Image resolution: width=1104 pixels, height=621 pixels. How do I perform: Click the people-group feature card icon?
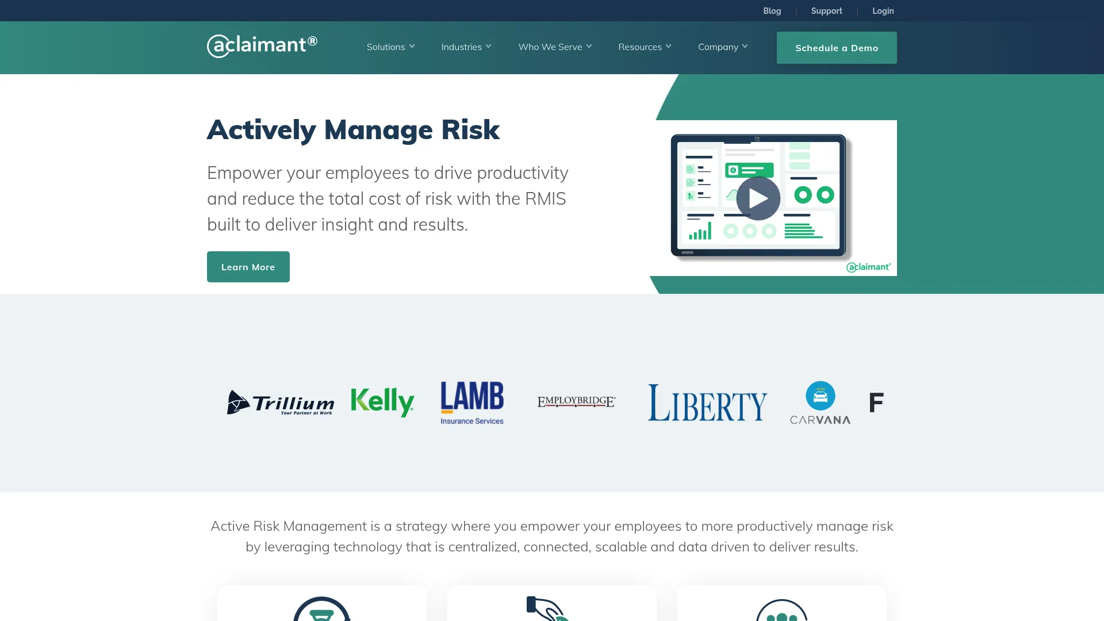pyautogui.click(x=781, y=610)
